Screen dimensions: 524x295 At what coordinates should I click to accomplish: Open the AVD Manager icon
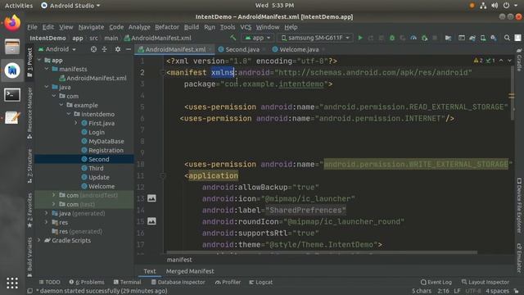point(483,39)
